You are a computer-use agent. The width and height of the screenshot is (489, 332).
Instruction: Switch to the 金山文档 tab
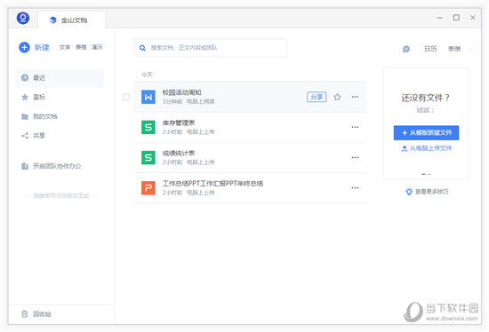[72, 20]
